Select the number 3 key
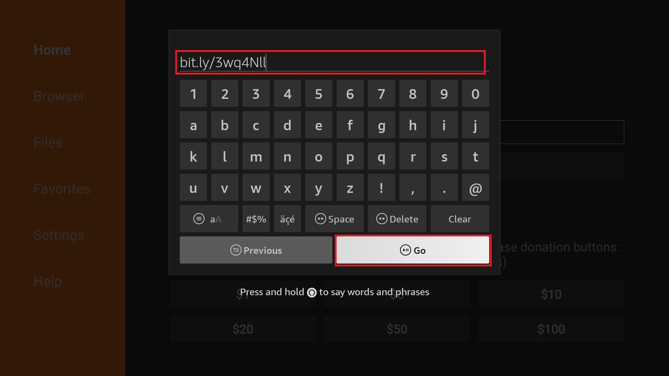This screenshot has width=669, height=376. click(x=255, y=94)
